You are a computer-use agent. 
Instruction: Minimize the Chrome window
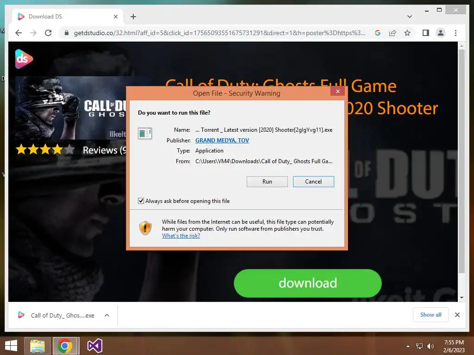[426, 10]
